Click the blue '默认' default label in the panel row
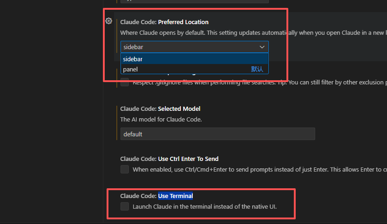Screen dimensions: 387x224 click(x=257, y=69)
